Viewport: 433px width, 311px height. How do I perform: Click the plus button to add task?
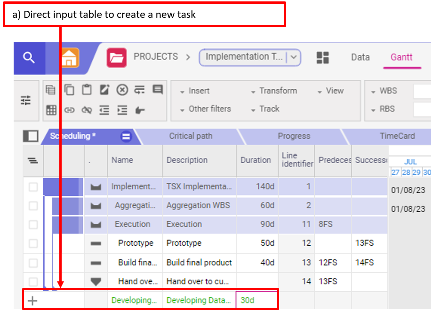point(32,301)
